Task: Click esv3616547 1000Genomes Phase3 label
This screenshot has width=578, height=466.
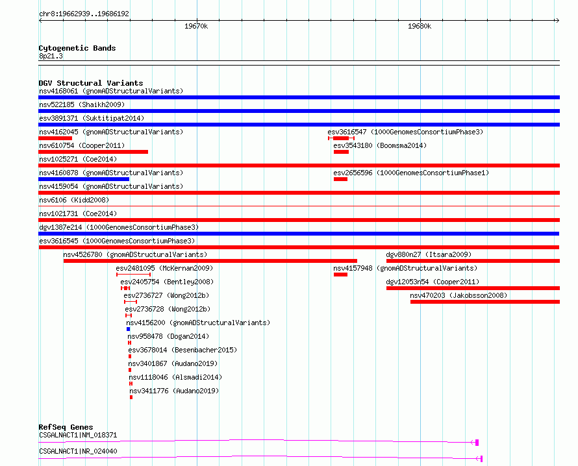Action: [x=405, y=132]
